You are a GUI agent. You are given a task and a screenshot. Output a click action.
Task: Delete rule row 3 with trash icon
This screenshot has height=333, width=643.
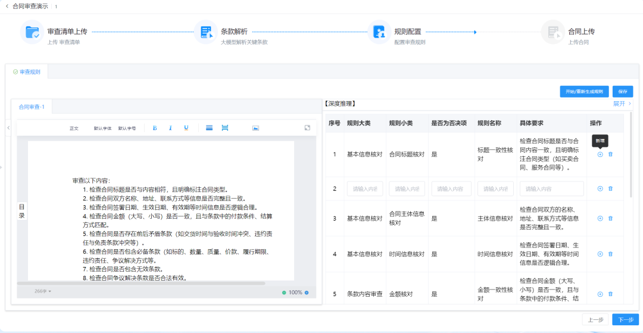[x=610, y=218]
